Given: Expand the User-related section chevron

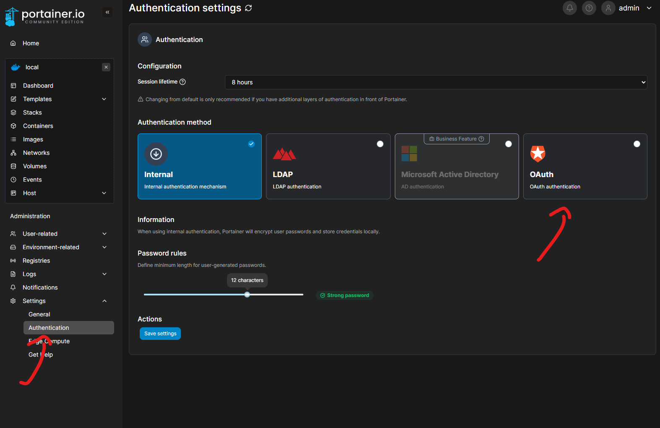Looking at the screenshot, I should coord(104,234).
